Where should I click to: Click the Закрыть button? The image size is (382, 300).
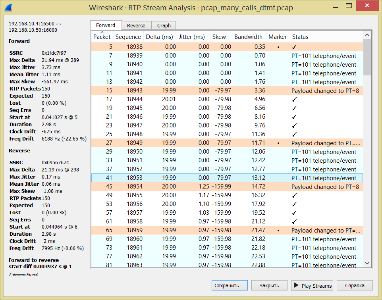point(269,285)
